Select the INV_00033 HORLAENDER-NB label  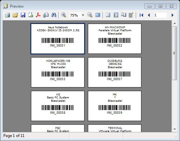pos(58,72)
